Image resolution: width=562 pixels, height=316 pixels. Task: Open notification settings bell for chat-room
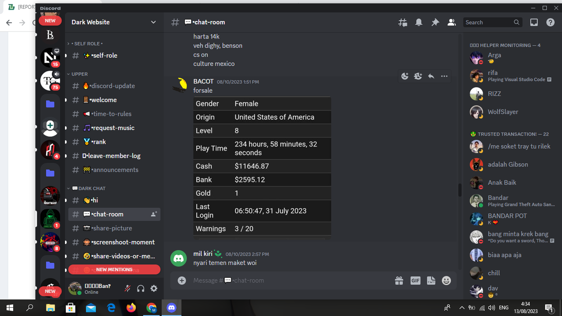coord(419,22)
